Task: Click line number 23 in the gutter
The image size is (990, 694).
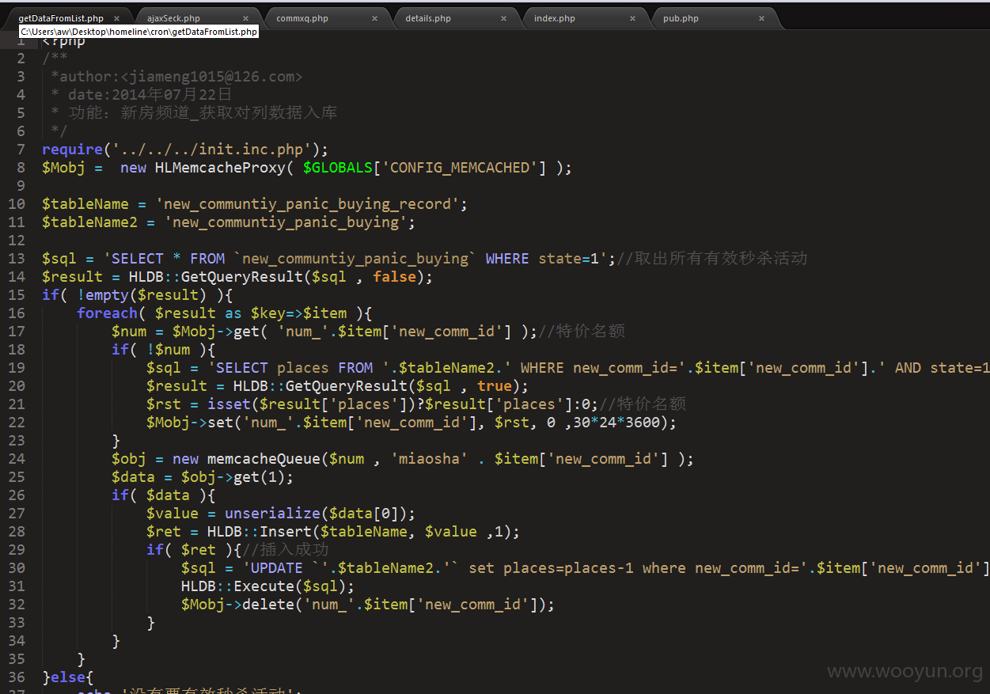Action: click(x=17, y=441)
